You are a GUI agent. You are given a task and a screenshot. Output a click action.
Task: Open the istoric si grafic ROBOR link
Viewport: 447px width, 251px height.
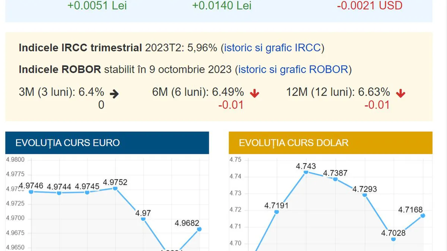point(293,70)
